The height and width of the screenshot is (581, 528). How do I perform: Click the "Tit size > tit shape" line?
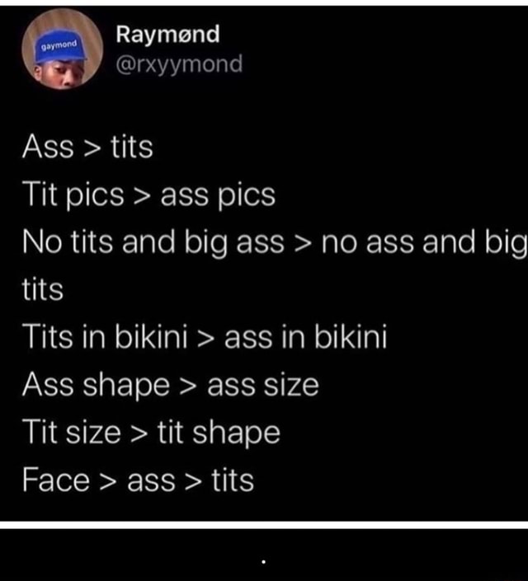click(x=151, y=433)
